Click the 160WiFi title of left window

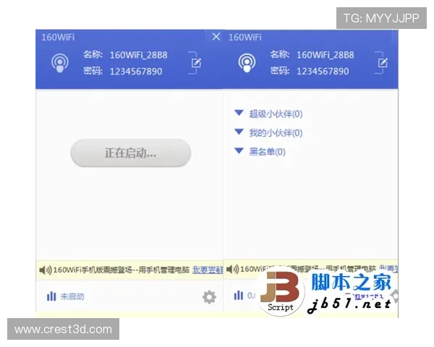(x=58, y=37)
